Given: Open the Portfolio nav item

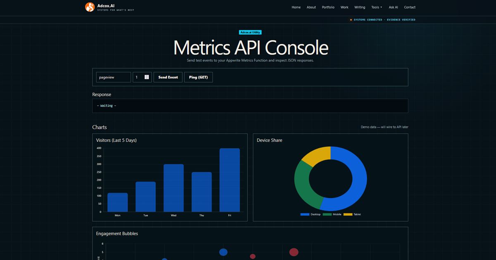Looking at the screenshot, I should 328,7.
